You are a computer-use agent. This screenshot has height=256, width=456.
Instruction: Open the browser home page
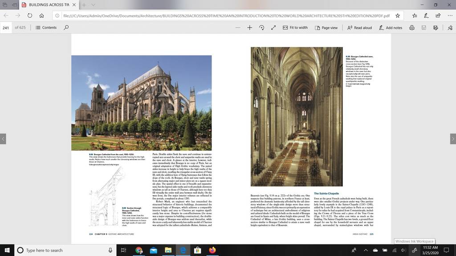point(41,16)
